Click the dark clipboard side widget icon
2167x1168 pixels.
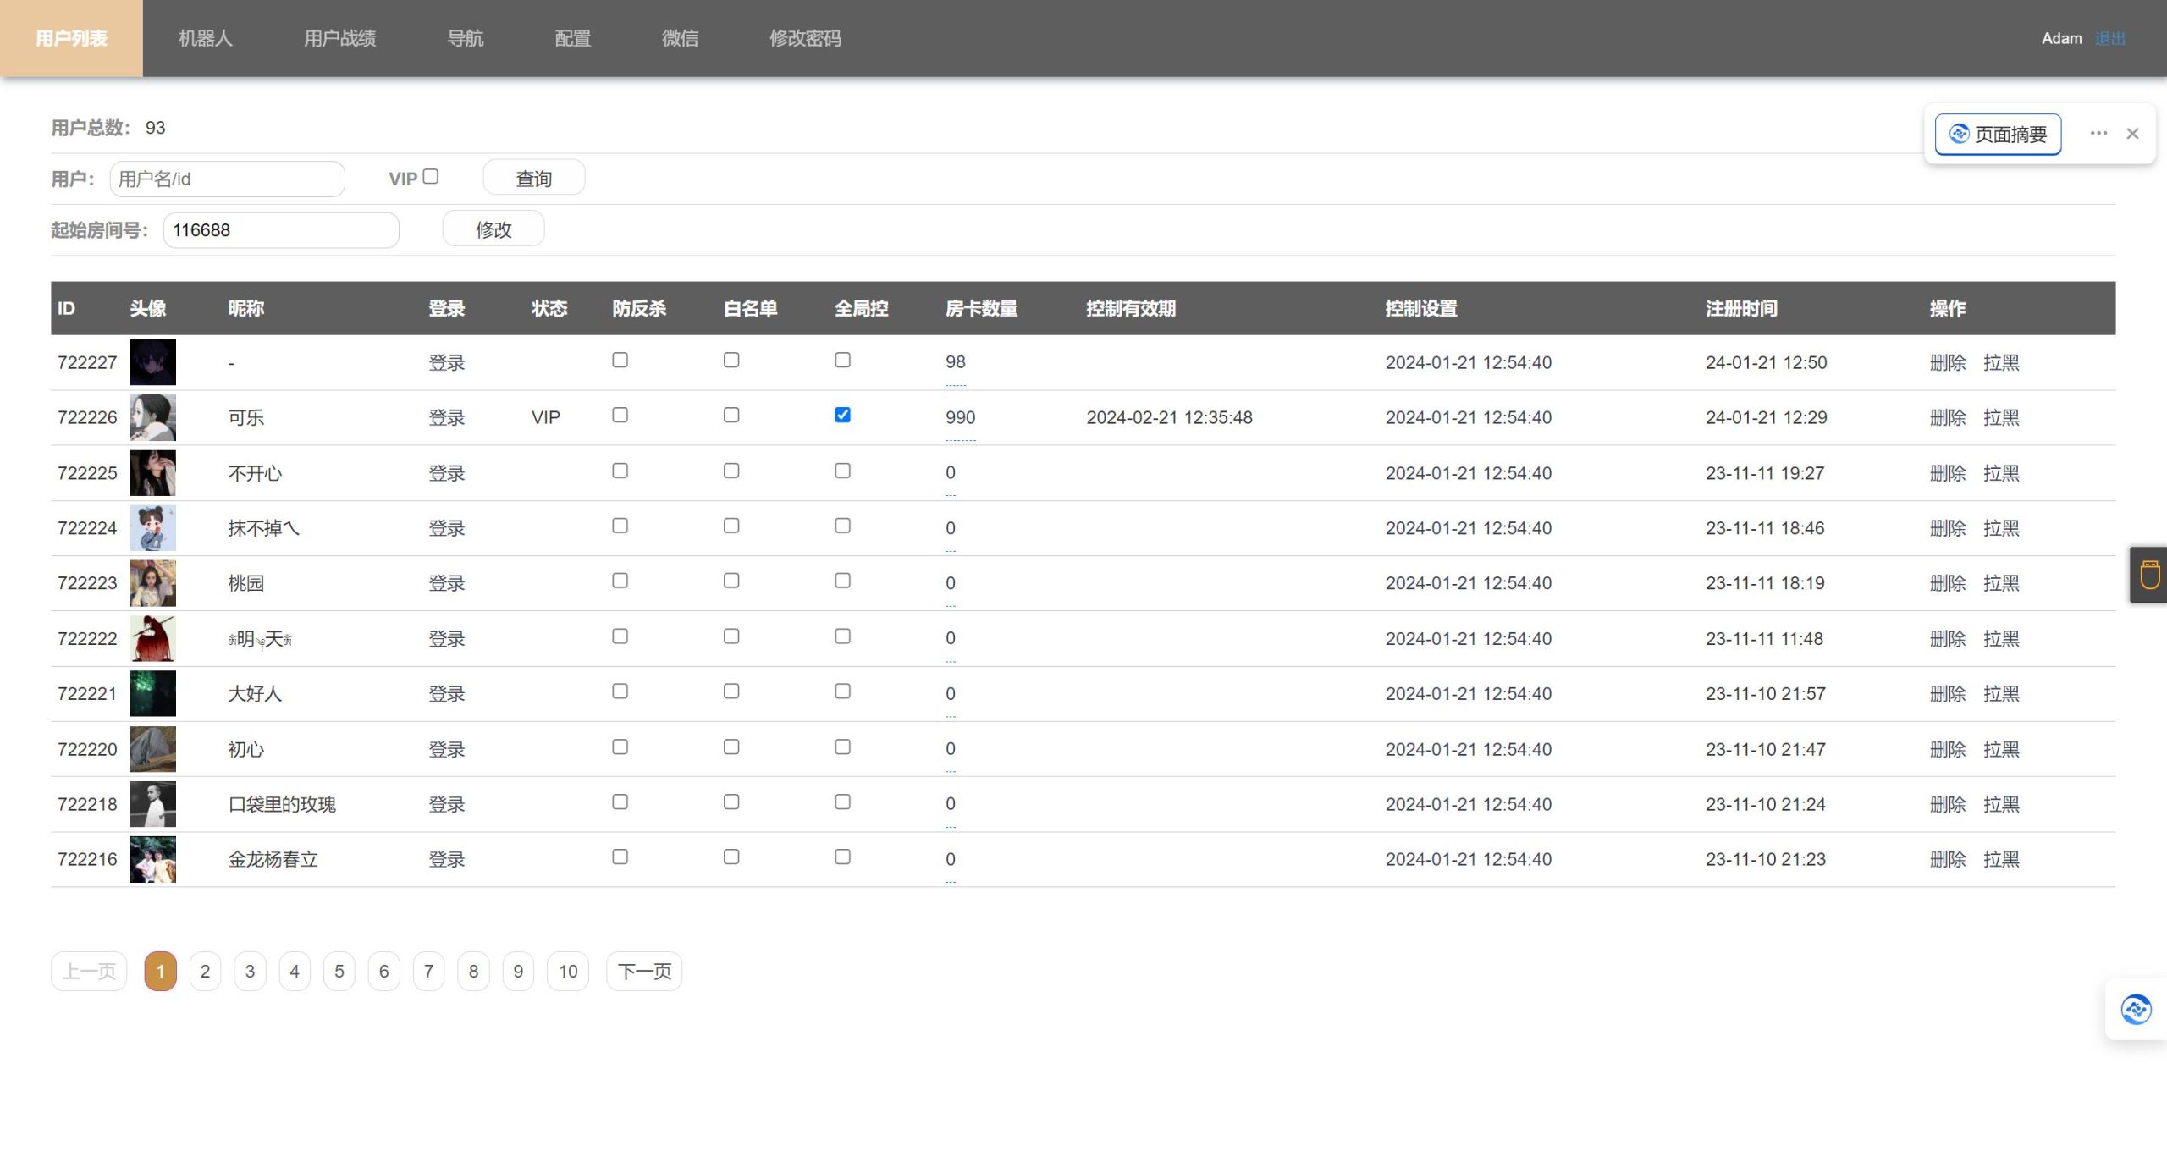click(x=2148, y=575)
